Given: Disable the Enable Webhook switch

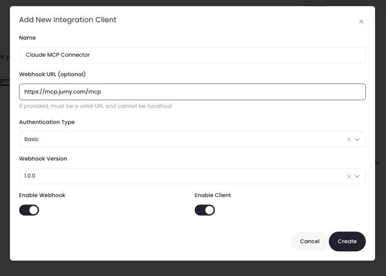Looking at the screenshot, I should point(29,210).
